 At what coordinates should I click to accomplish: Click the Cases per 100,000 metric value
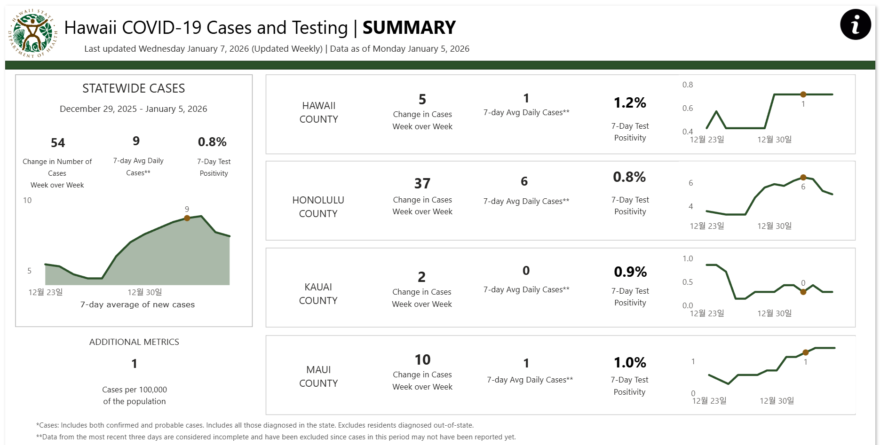coord(135,364)
